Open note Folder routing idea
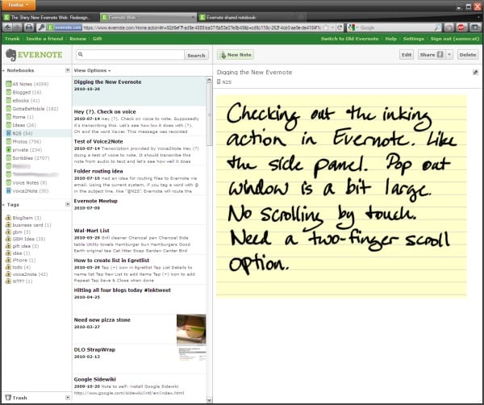Screen dimensions: 484x405 coord(139,181)
